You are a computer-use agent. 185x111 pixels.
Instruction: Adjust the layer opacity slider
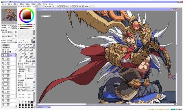[x=12, y=42]
